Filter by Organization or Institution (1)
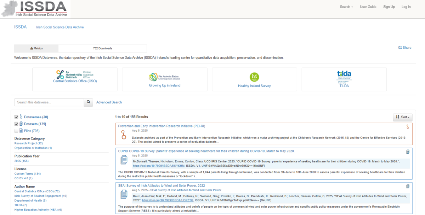The image size is (425, 215). pyautogui.click(x=33, y=148)
